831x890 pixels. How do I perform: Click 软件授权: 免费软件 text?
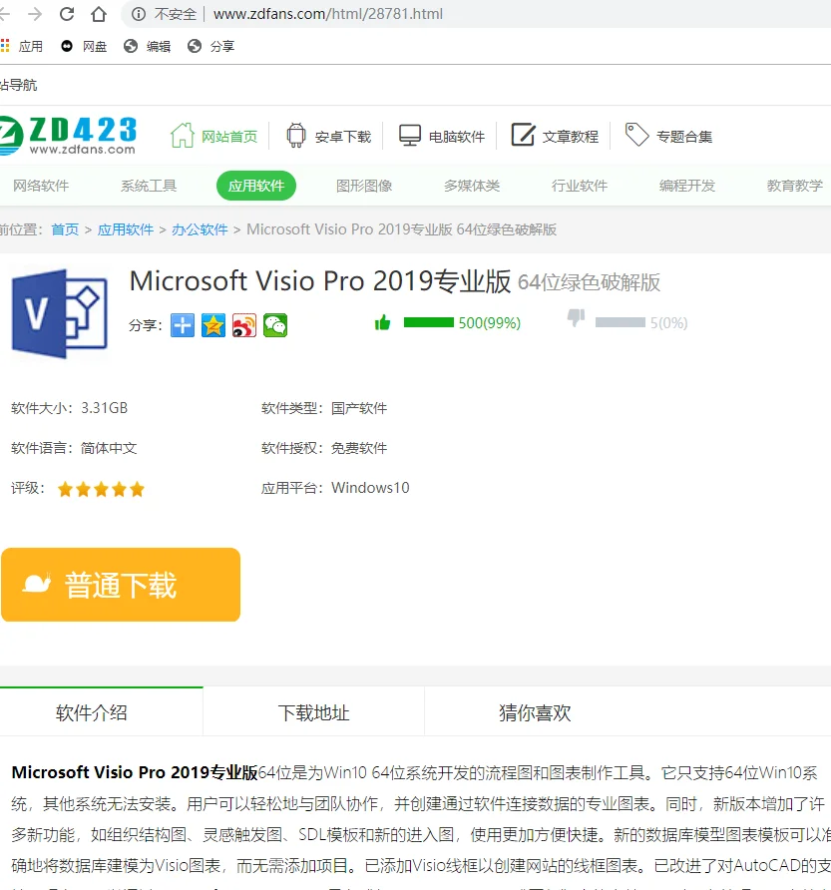pyautogui.click(x=324, y=448)
